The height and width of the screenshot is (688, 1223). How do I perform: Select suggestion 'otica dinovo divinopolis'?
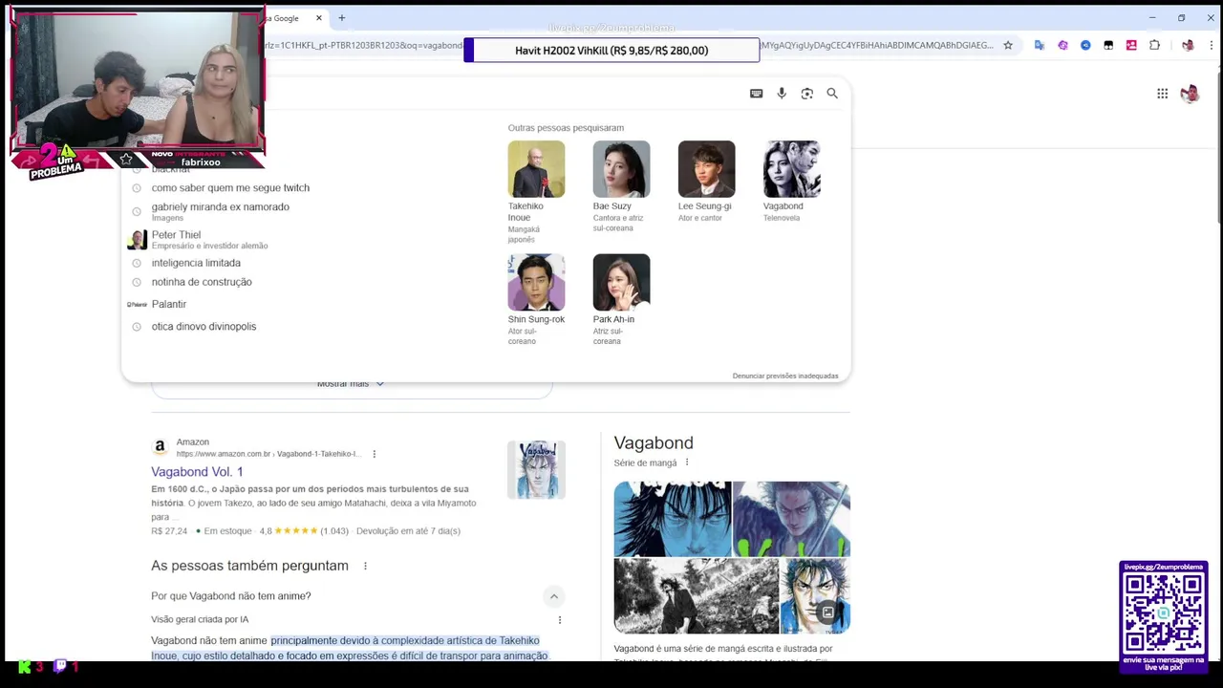coord(204,327)
